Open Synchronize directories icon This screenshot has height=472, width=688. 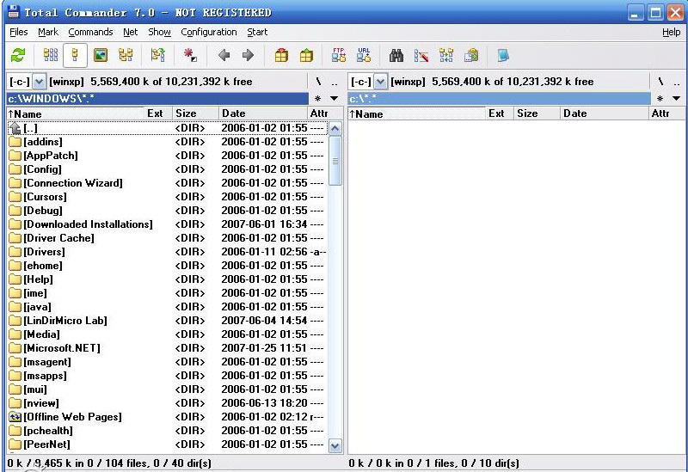(446, 55)
